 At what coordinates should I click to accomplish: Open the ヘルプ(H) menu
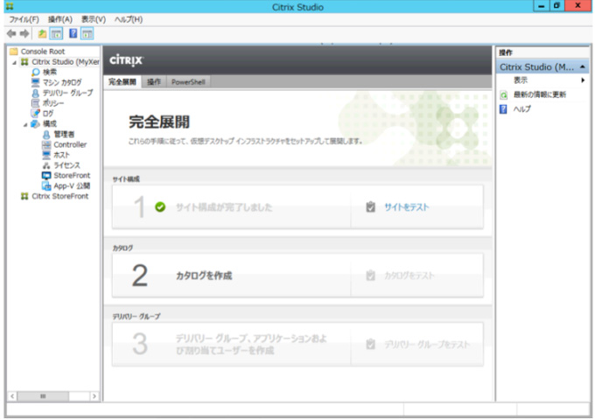click(129, 19)
